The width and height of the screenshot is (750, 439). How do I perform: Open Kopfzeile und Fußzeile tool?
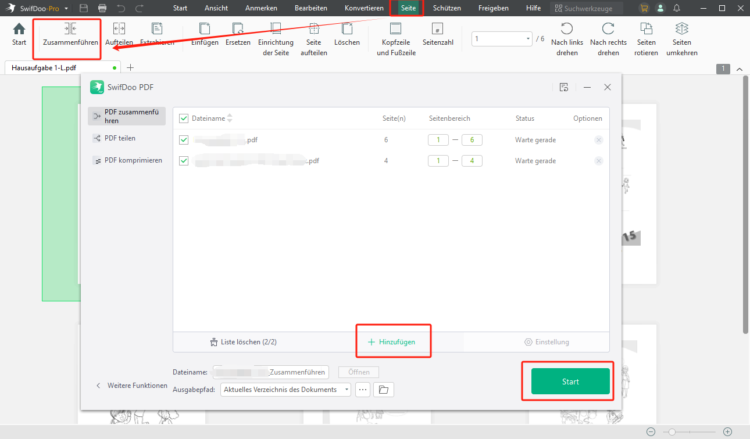(x=395, y=39)
